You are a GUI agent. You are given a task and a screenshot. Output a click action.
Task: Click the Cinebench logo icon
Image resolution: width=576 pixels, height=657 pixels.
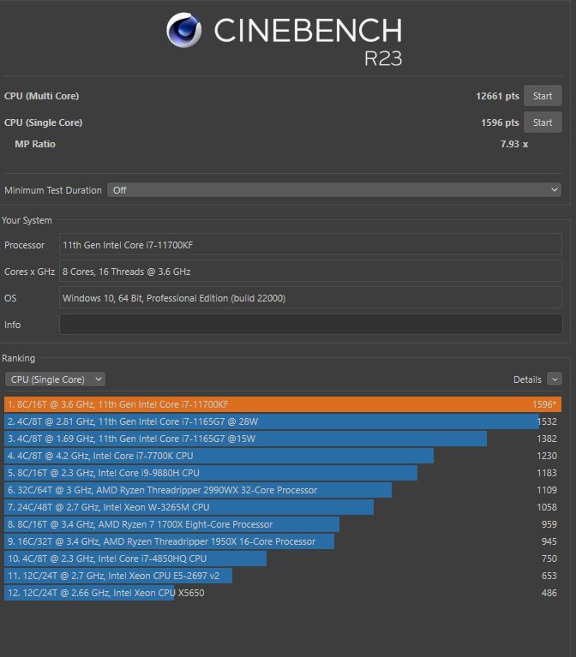pyautogui.click(x=183, y=30)
